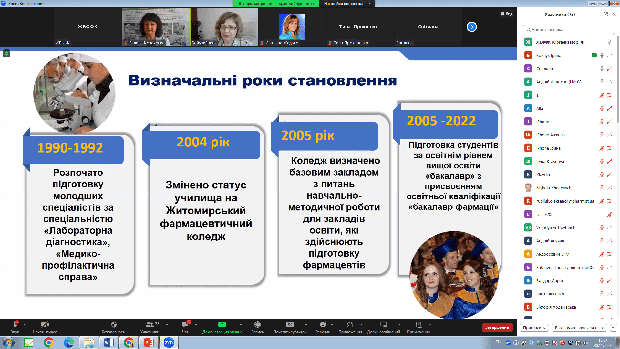Select participant Iryna Krasnova row
620x349 pixels.
(x=568, y=161)
